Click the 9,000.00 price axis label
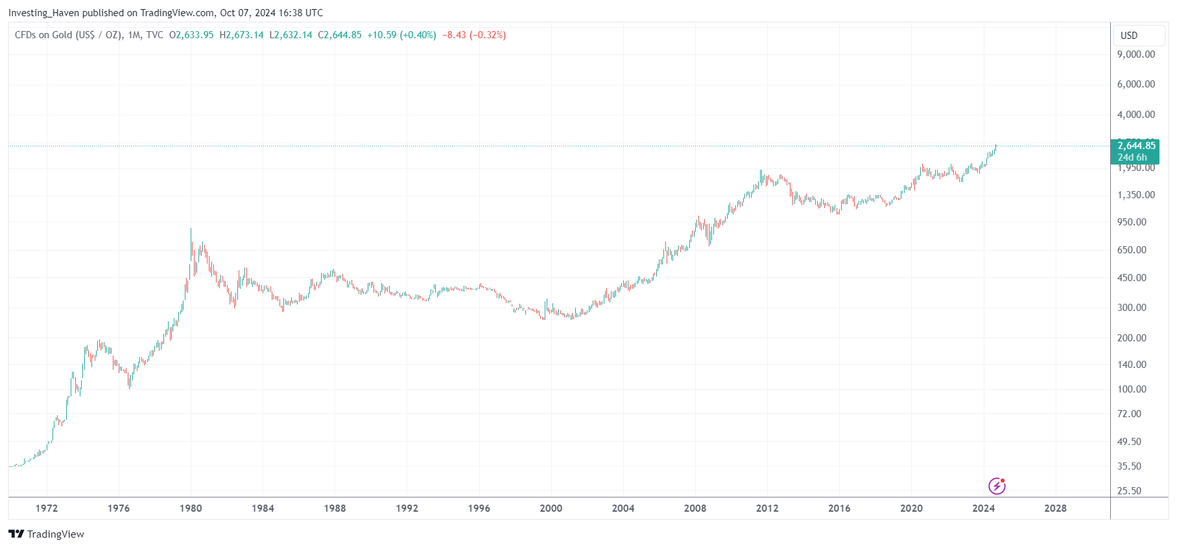1177x548 pixels. click(1136, 54)
